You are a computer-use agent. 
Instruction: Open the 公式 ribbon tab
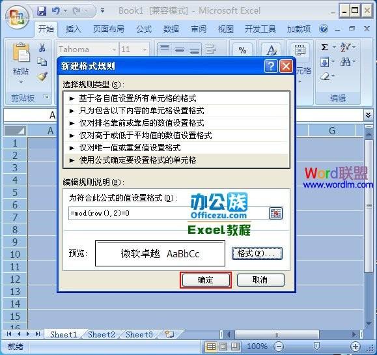[144, 29]
